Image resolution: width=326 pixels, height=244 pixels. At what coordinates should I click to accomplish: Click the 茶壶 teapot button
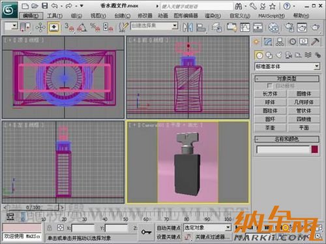click(271, 128)
